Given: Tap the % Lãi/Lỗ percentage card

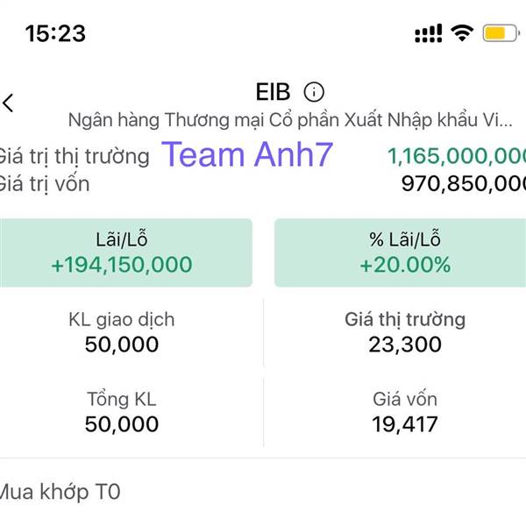Looking at the screenshot, I should click(x=401, y=252).
